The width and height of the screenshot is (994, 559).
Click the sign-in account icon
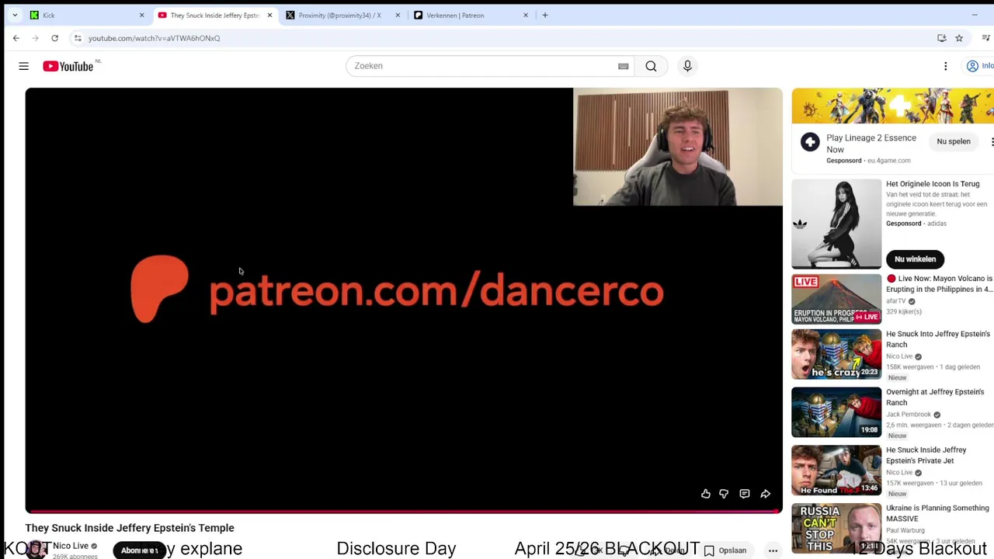click(972, 66)
